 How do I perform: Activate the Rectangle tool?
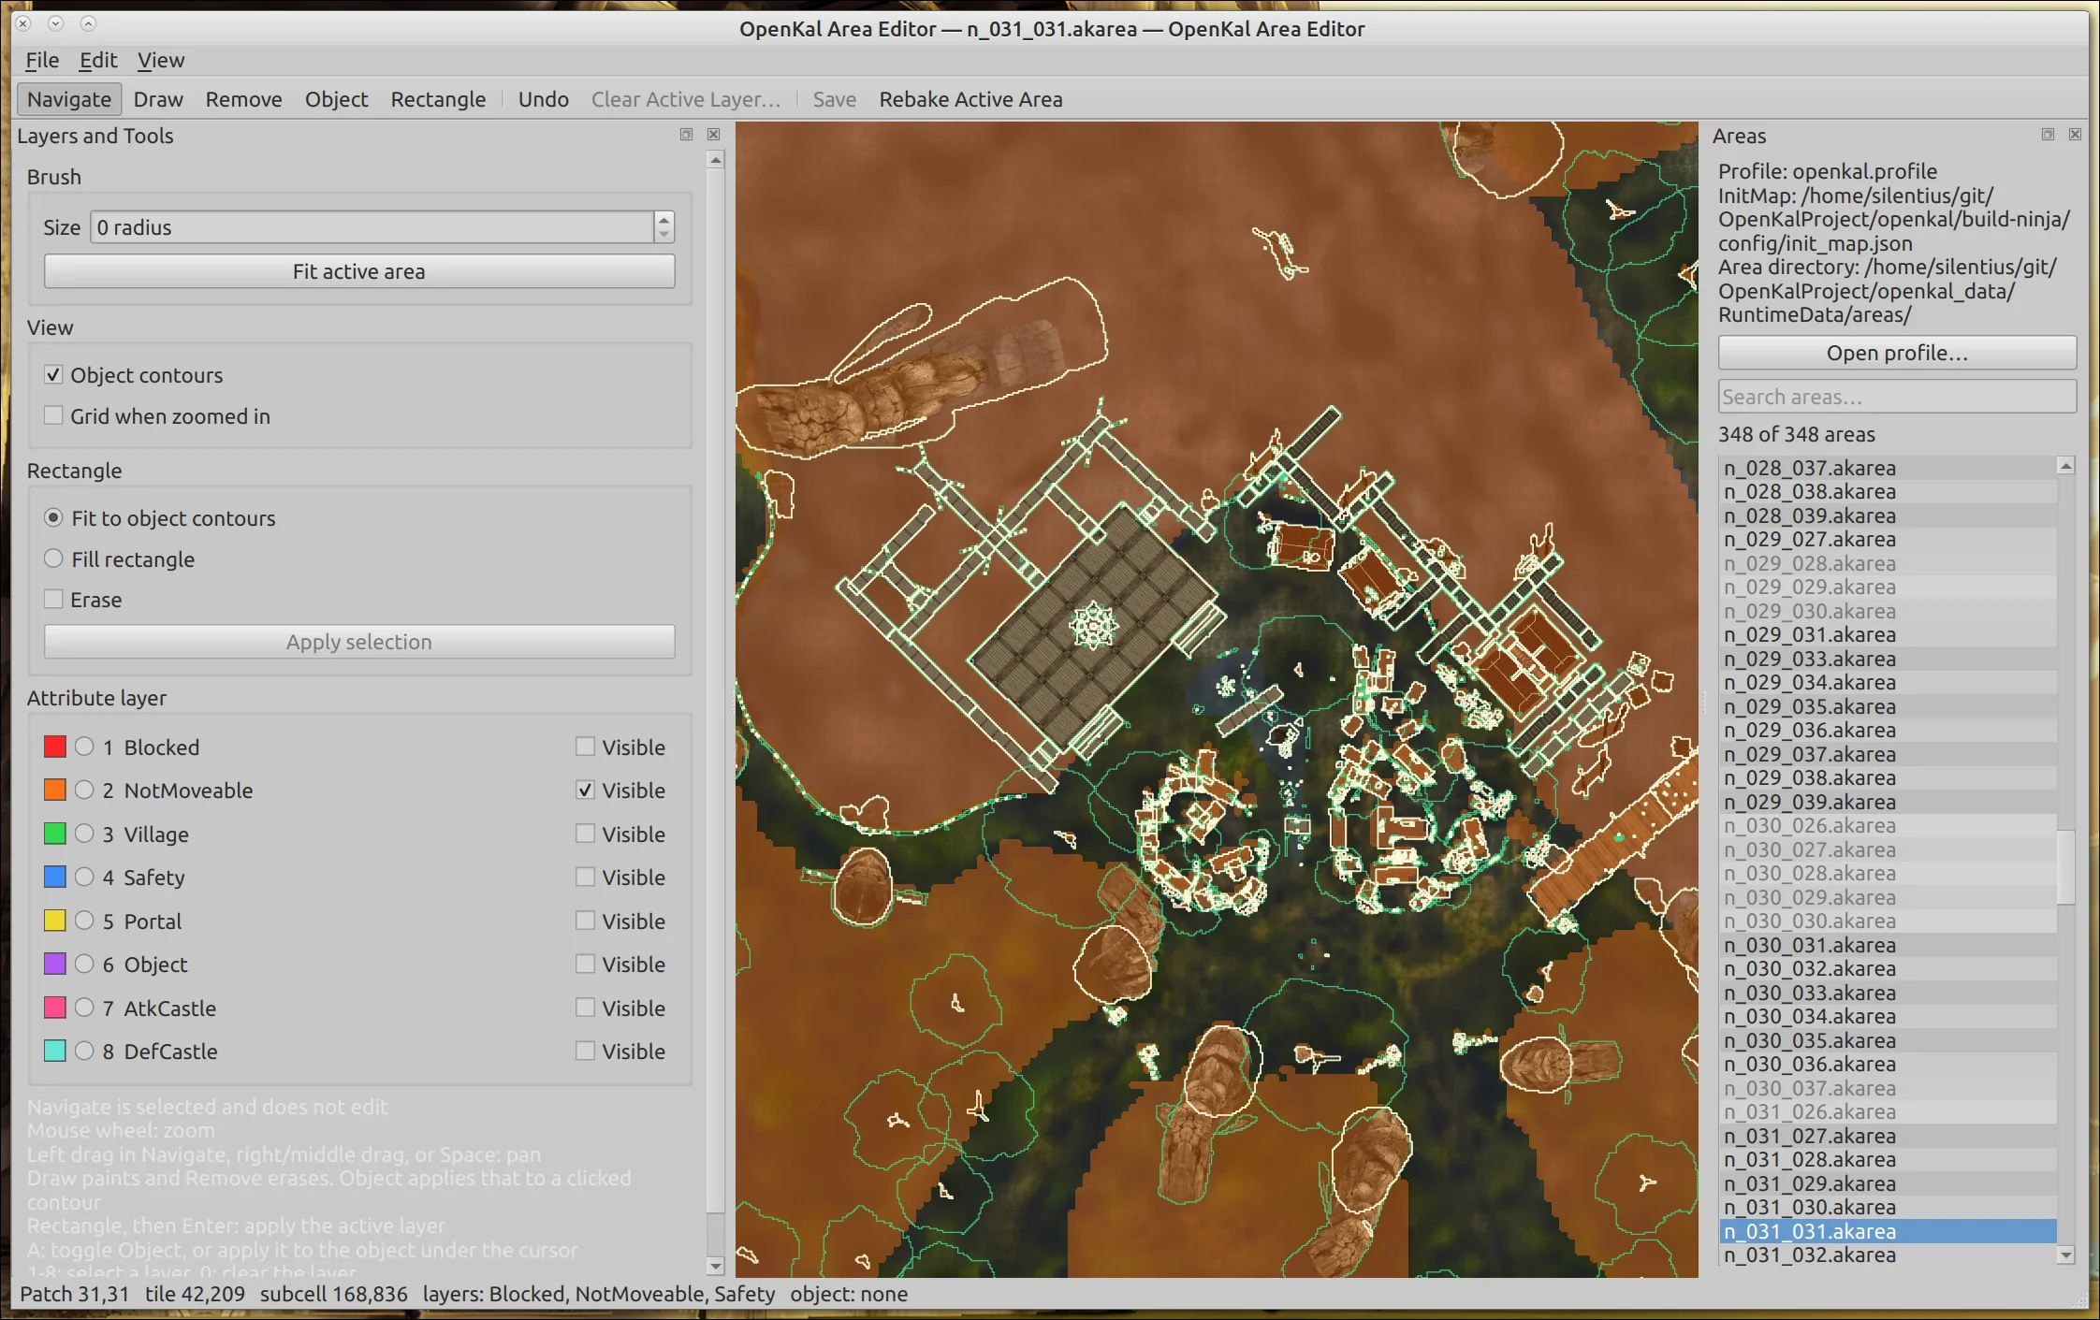[x=438, y=99]
